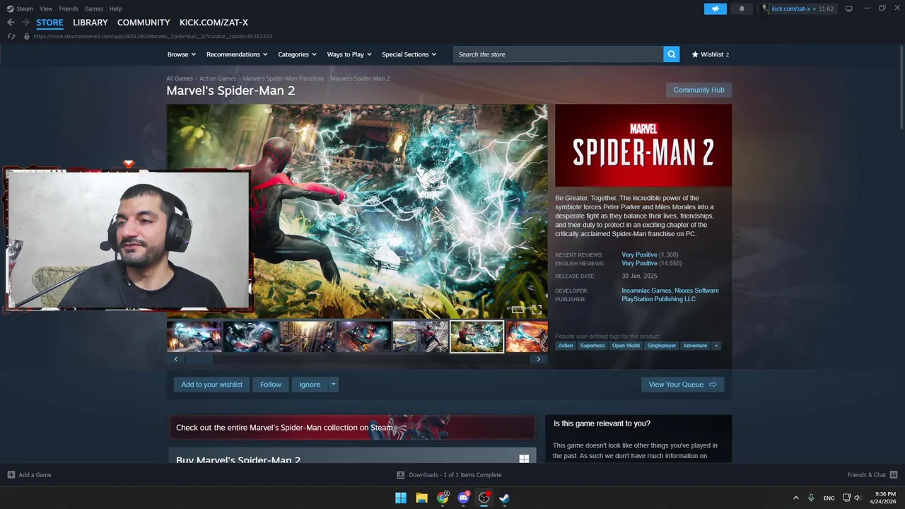
Task: Open Nixxes Software developer link
Action: pos(696,291)
